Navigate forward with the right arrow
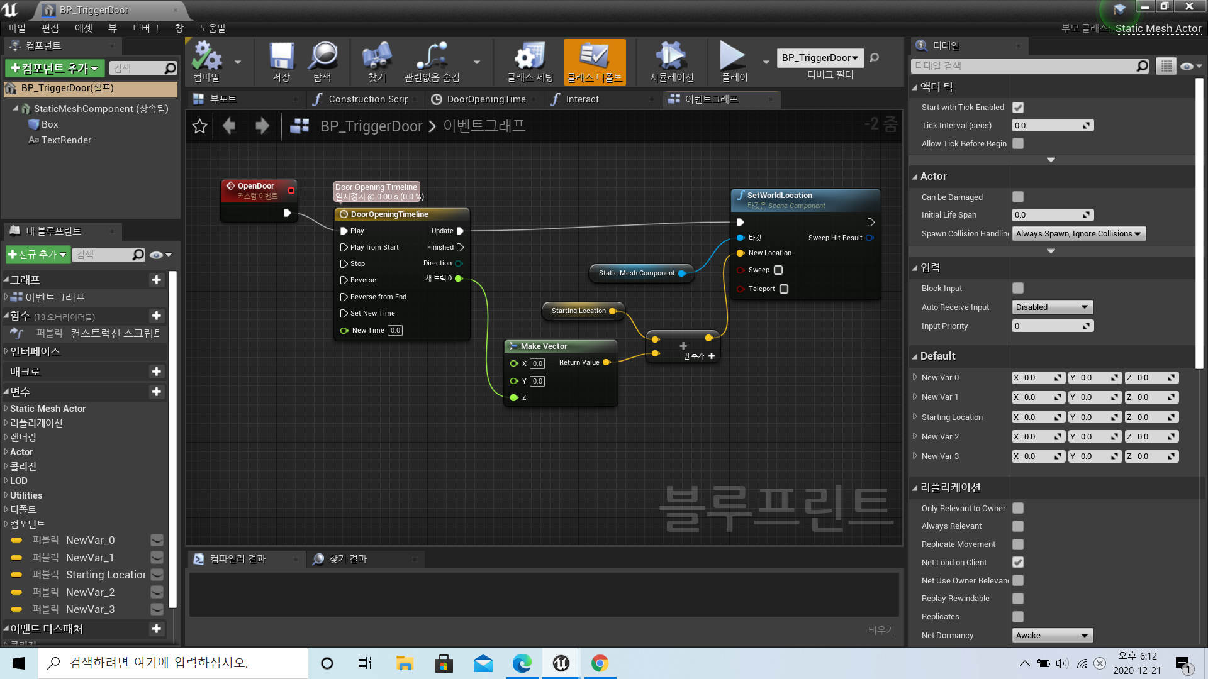 pos(262,126)
